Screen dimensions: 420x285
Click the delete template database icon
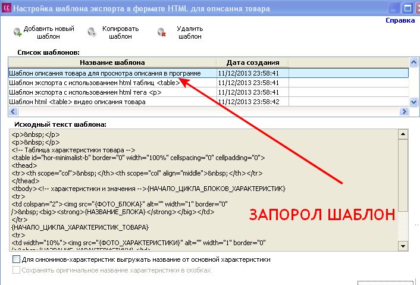(x=162, y=32)
